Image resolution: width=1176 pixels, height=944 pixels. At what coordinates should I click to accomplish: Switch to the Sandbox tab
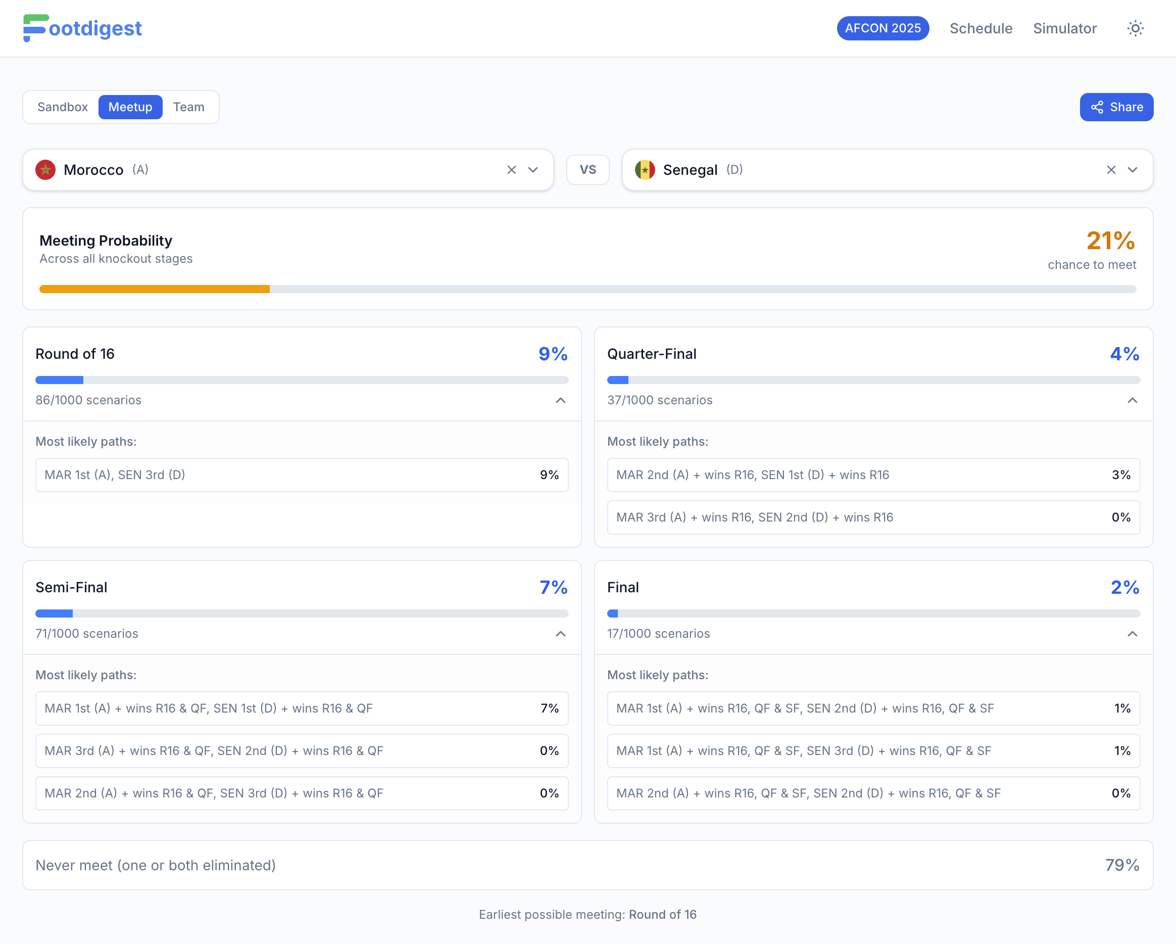tap(63, 107)
